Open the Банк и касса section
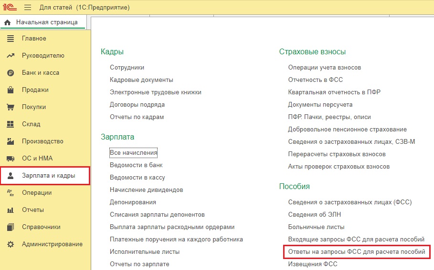The width and height of the screenshot is (434, 270). [41, 72]
